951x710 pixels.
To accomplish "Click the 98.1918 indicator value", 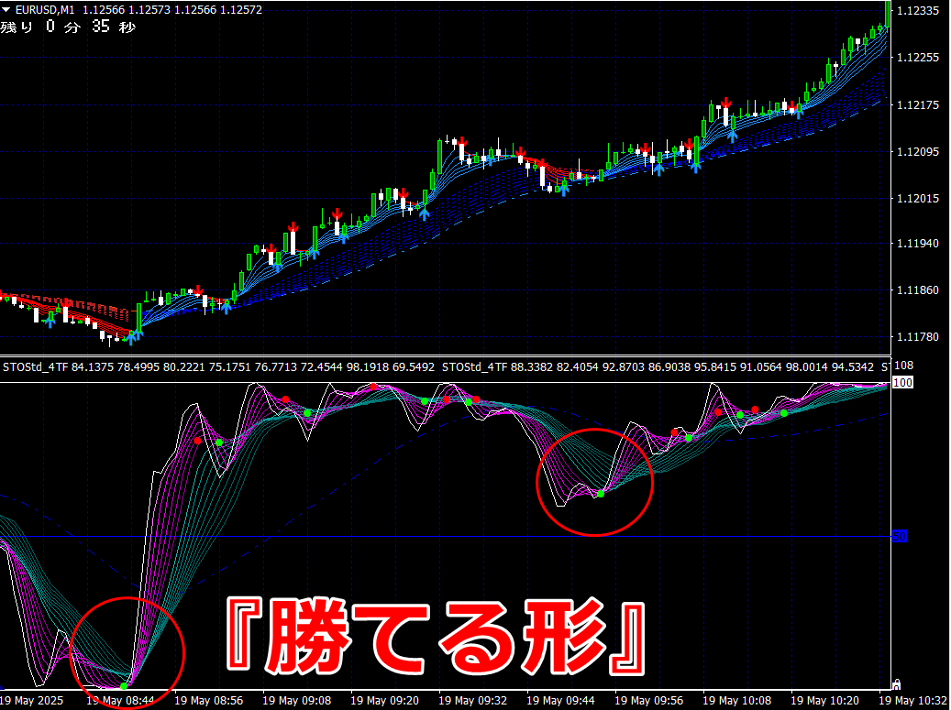I will [x=368, y=367].
